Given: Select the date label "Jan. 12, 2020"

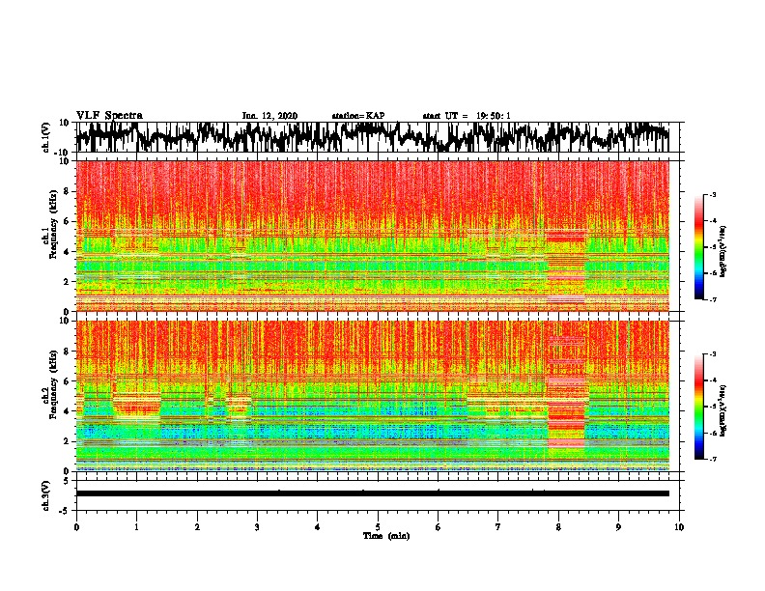Looking at the screenshot, I should click(269, 116).
